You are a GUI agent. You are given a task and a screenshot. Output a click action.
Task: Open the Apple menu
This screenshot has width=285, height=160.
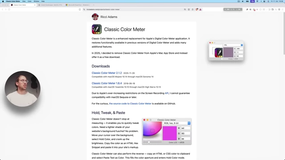click(3, 1)
